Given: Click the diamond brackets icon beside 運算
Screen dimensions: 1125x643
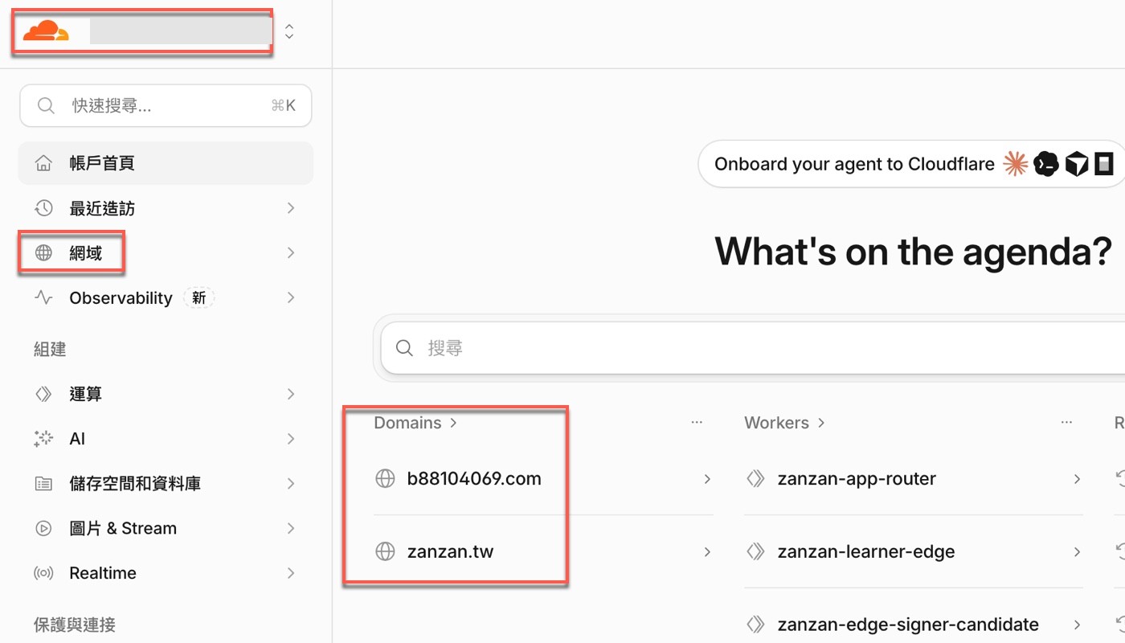Looking at the screenshot, I should 43,394.
